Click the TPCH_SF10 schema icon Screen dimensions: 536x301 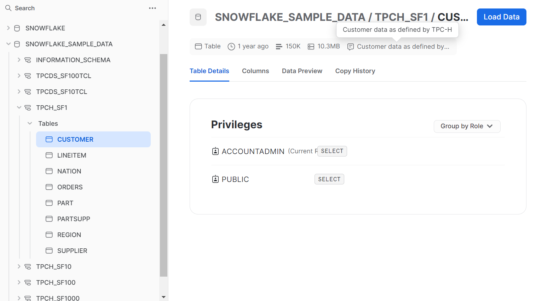point(28,267)
